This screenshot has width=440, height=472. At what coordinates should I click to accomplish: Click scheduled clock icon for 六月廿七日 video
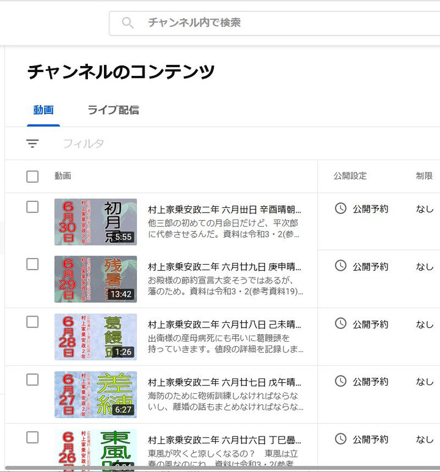340,381
